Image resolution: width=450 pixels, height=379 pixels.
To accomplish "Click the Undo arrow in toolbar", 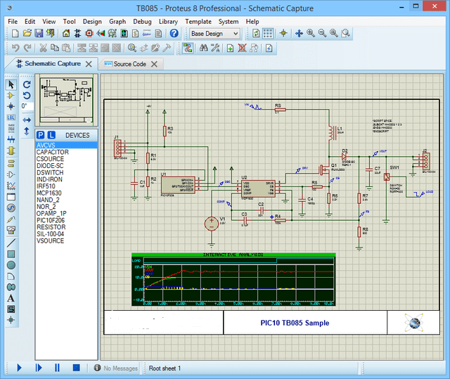I will 15,48.
